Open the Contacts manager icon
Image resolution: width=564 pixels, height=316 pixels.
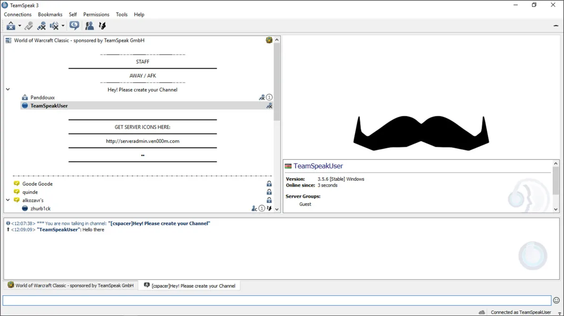click(89, 26)
